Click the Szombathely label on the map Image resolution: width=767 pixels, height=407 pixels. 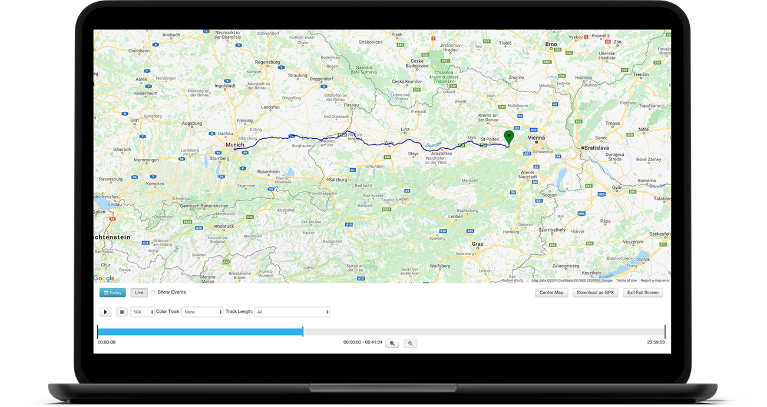pos(553,229)
